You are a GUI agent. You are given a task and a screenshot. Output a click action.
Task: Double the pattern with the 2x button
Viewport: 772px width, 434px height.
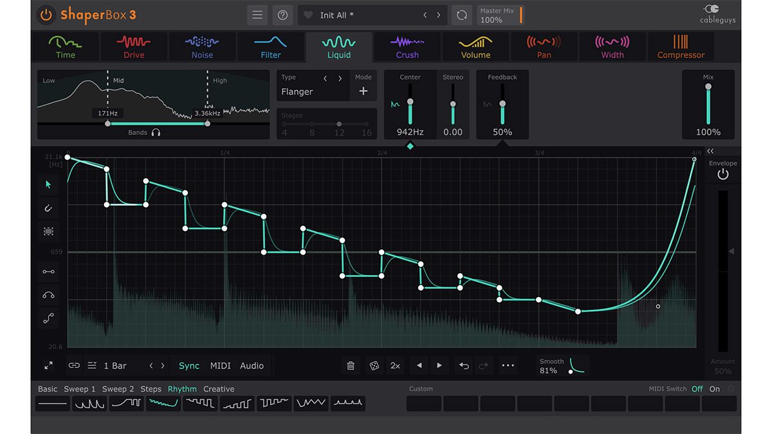(395, 365)
